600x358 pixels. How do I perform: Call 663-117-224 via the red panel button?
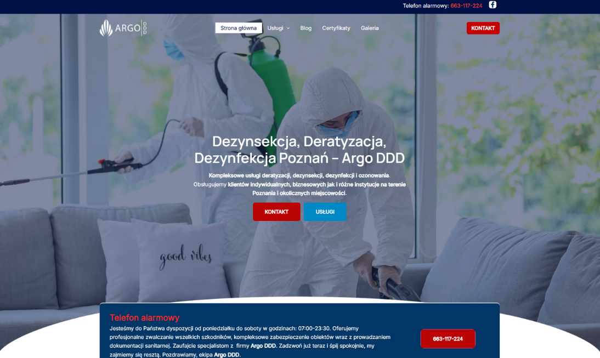tap(448, 339)
